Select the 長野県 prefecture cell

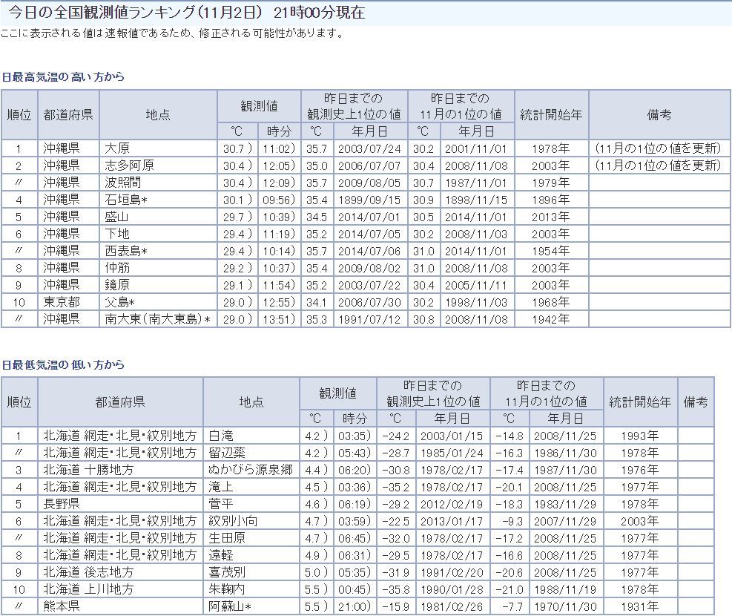point(120,504)
